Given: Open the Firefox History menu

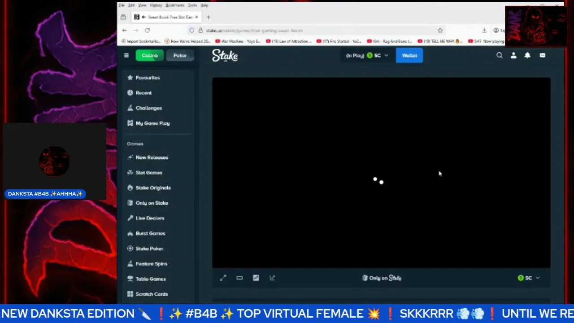Looking at the screenshot, I should point(156,5).
